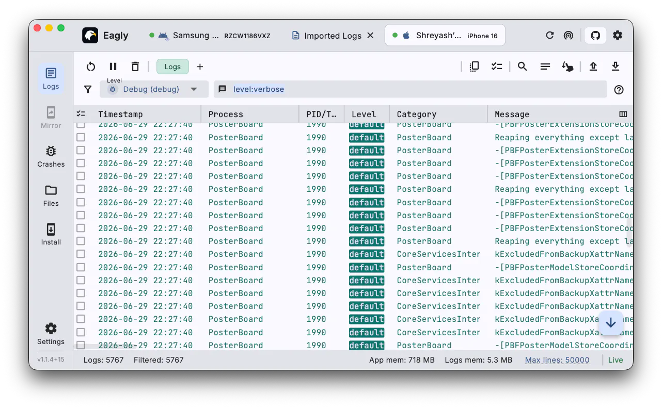The width and height of the screenshot is (662, 408).
Task: Click the filter funnel icon
Action: coord(88,89)
